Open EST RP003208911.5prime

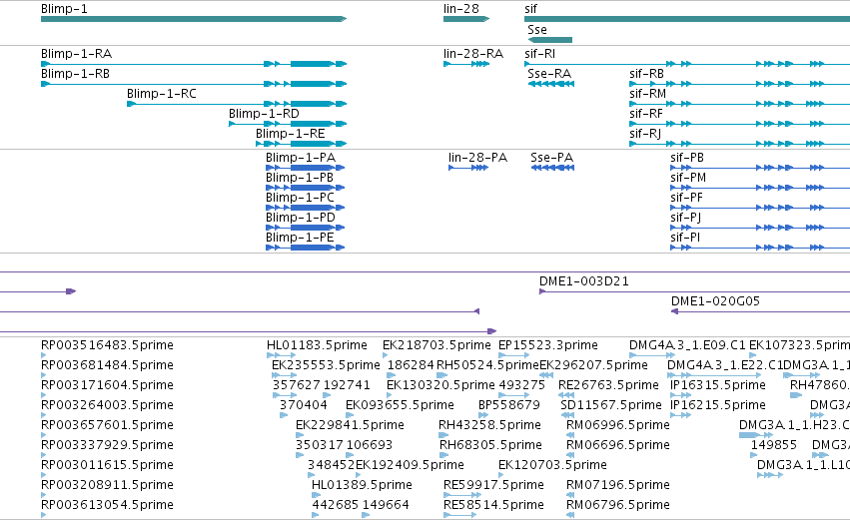point(107,485)
